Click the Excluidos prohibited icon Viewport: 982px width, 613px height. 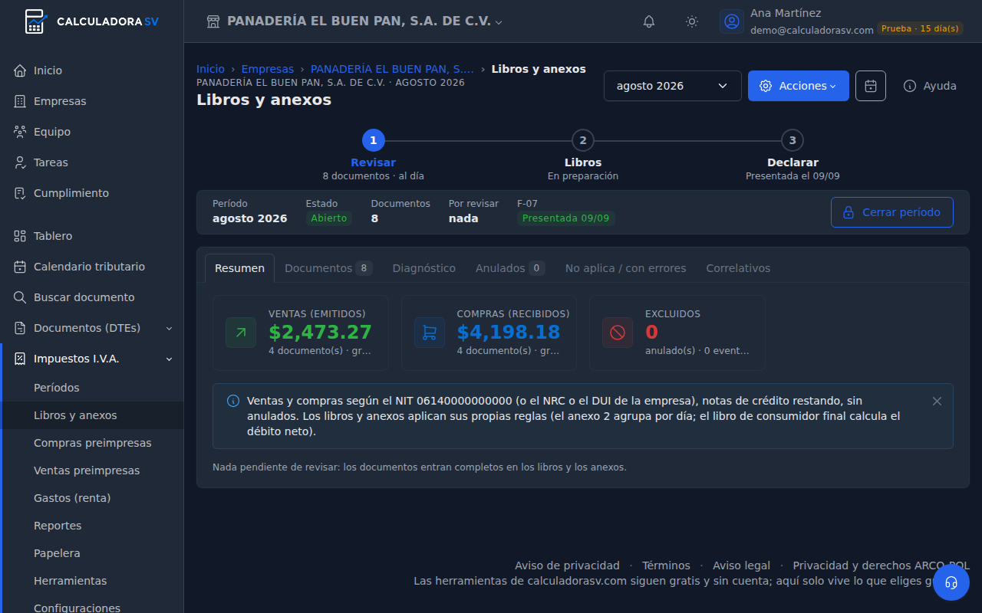coord(618,333)
